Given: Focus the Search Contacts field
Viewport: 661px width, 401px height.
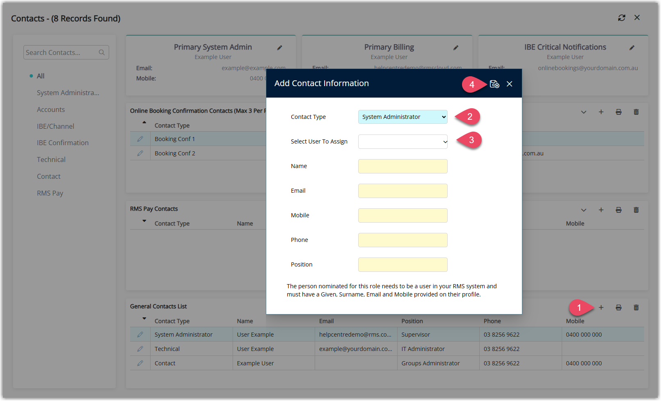Looking at the screenshot, I should click(x=66, y=52).
